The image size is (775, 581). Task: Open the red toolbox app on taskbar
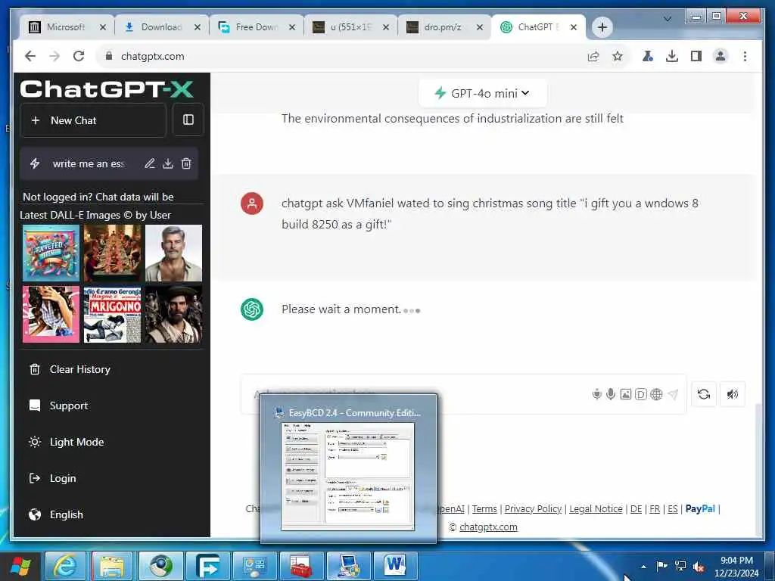tap(300, 566)
